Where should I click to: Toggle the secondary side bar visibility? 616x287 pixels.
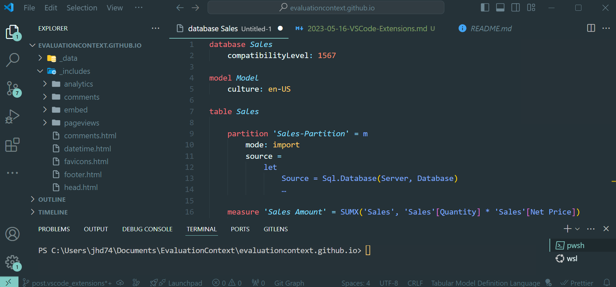pos(516,8)
